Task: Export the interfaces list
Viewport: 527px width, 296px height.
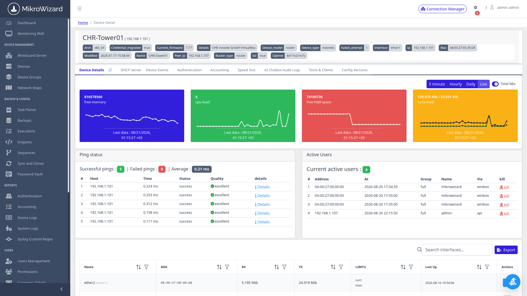Action: [x=506, y=250]
